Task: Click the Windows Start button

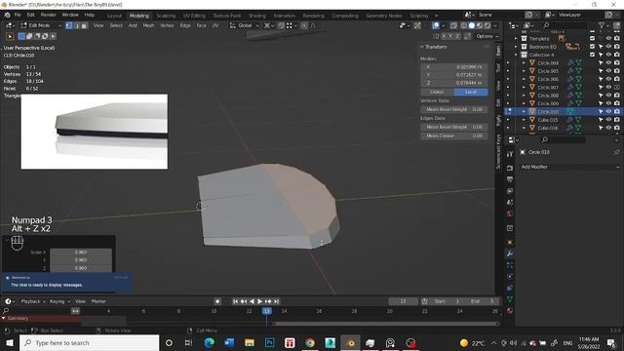Action: tap(10, 342)
